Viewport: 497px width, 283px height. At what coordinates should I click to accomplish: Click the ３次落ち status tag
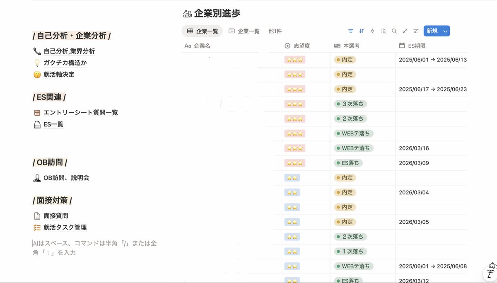[351, 104]
